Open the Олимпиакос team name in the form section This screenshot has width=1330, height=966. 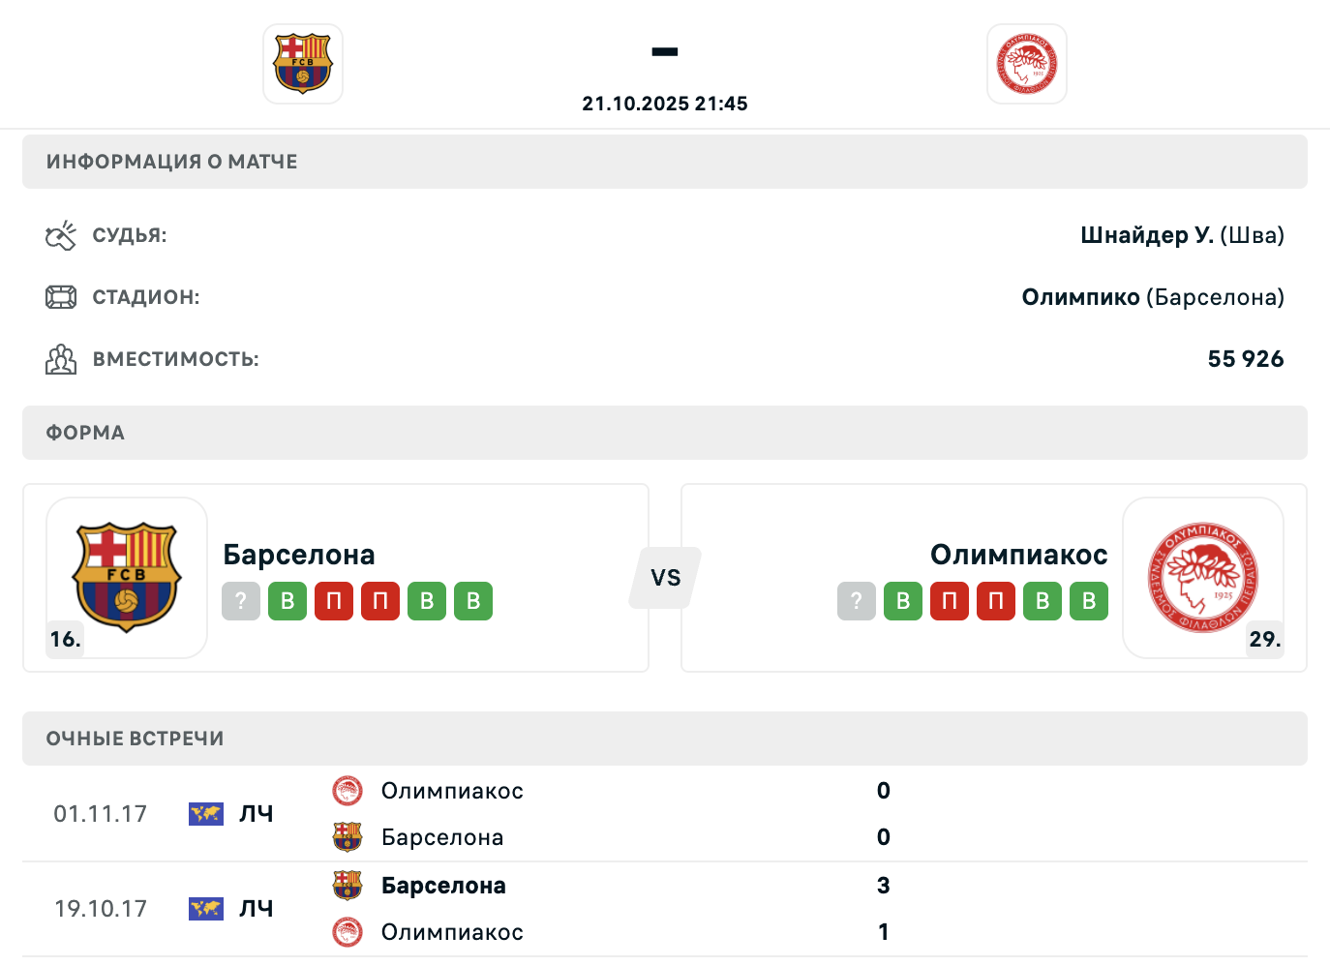tap(1018, 555)
